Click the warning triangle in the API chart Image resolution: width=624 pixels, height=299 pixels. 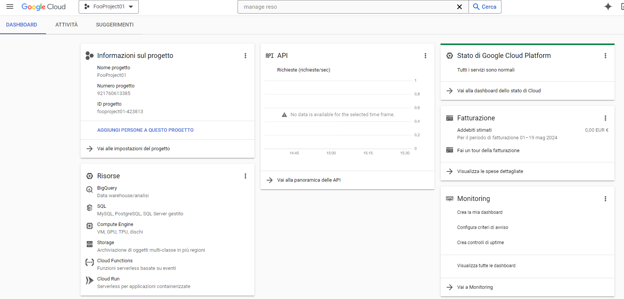(284, 115)
